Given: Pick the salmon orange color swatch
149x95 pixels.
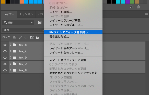Looking at the screenshot, I should (x=22, y=2).
